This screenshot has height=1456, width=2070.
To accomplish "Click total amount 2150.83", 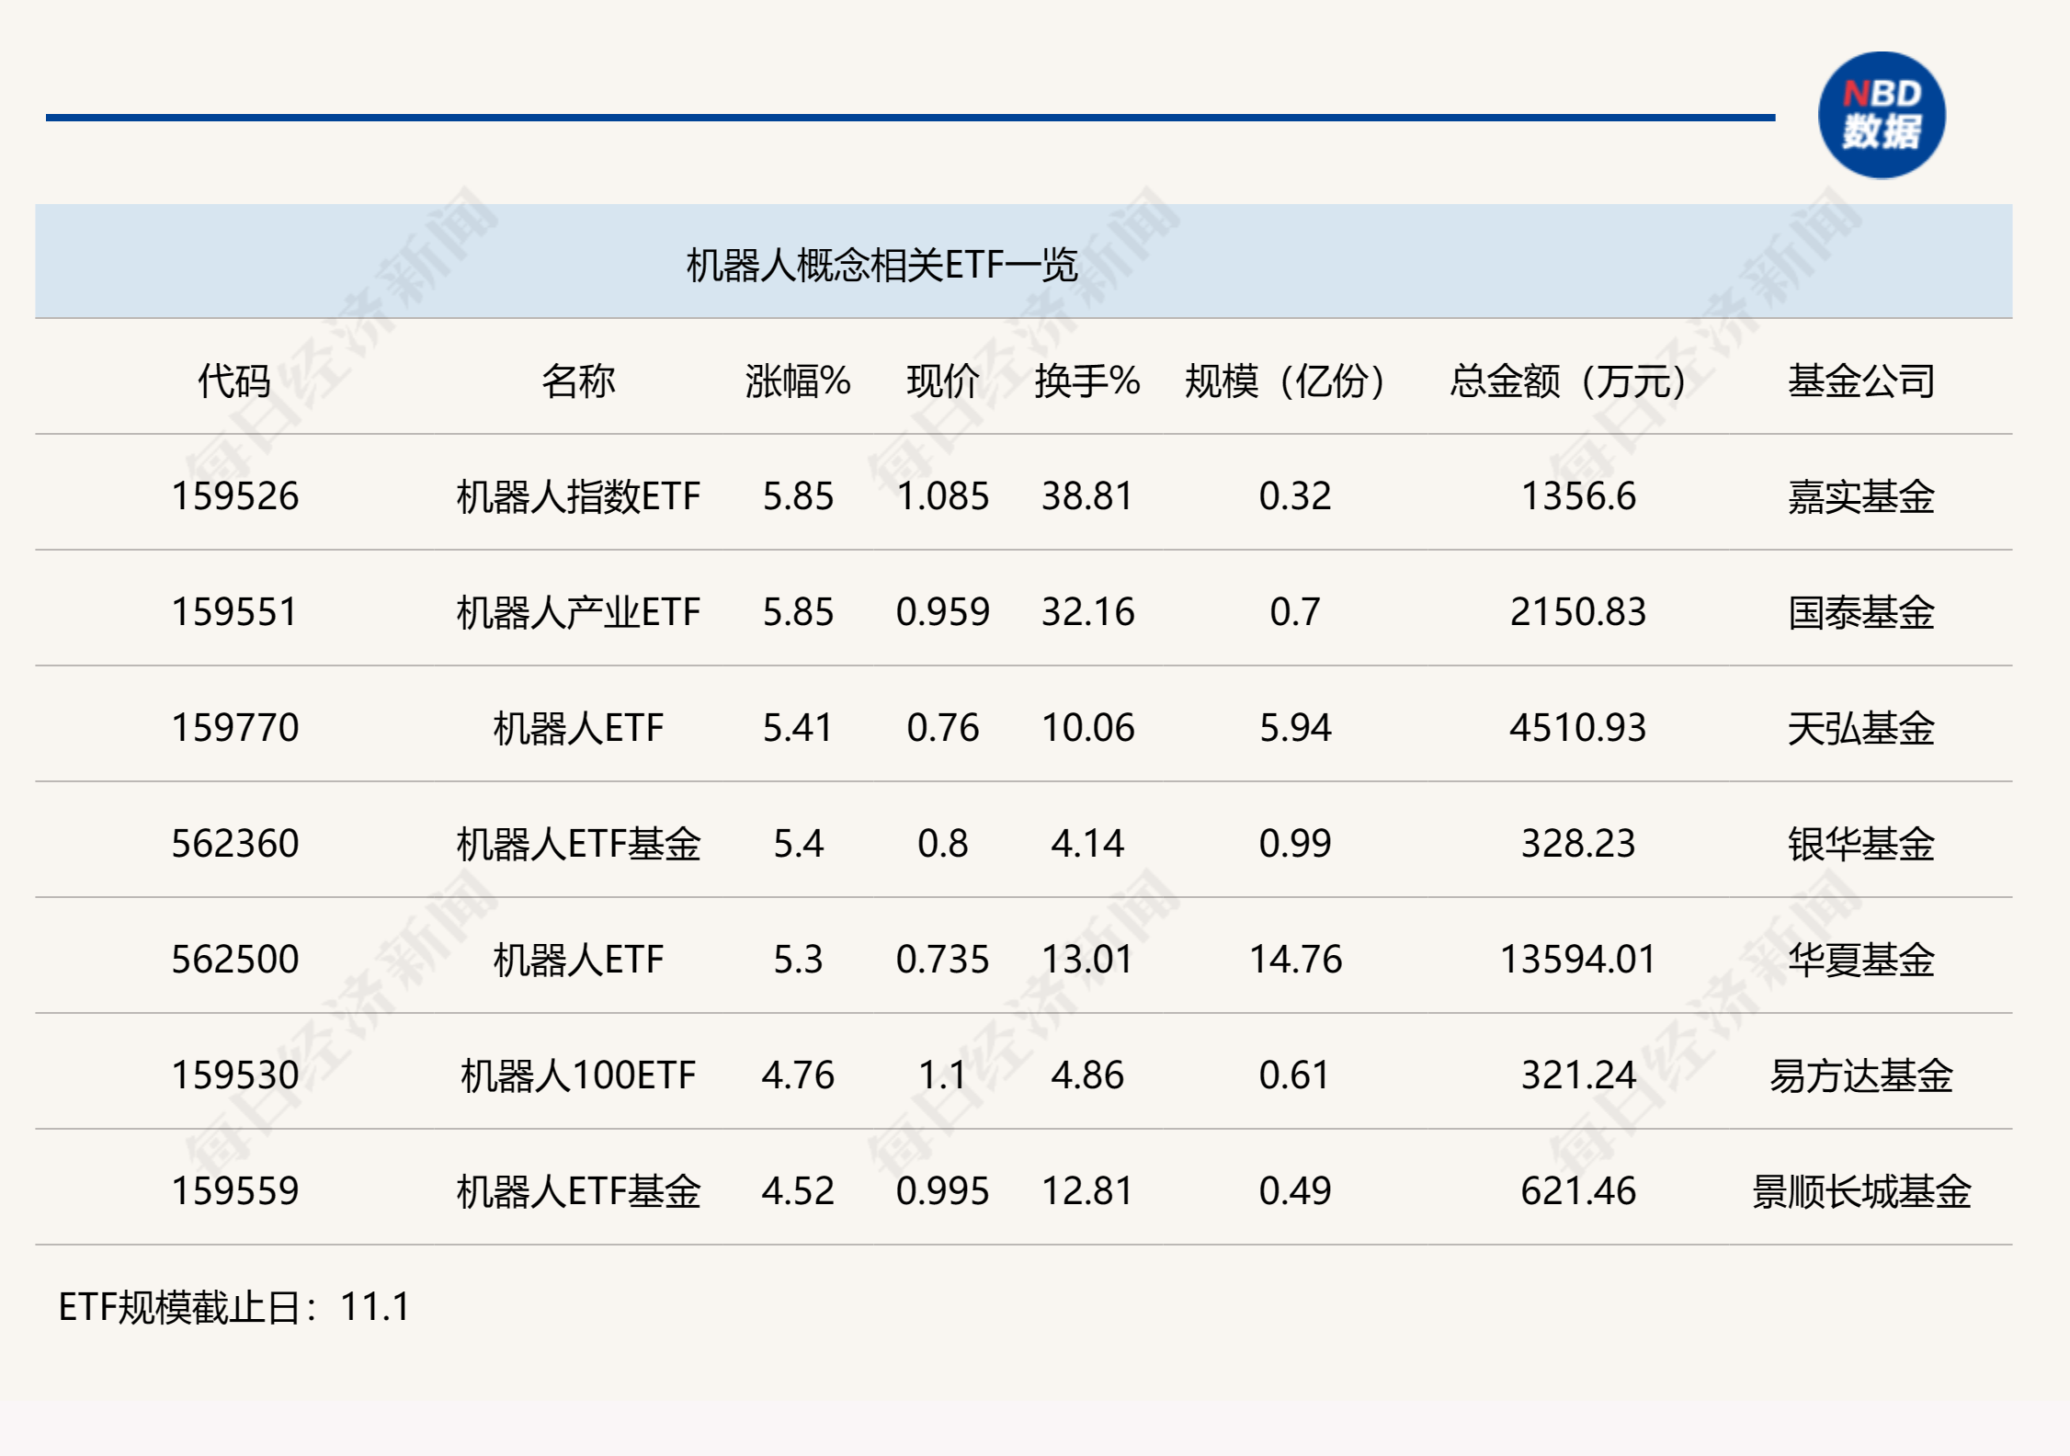I will click(1578, 612).
